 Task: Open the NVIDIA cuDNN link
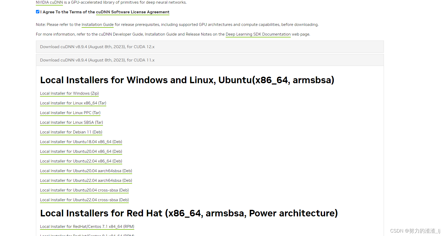click(49, 2)
